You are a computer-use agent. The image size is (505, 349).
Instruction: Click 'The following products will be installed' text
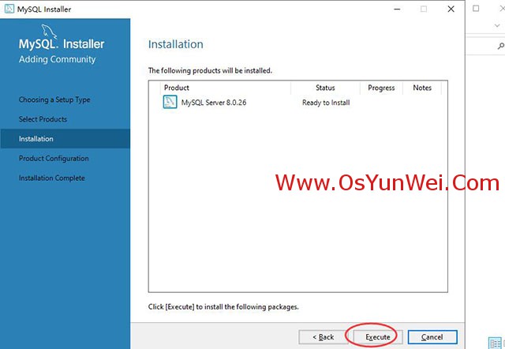pos(210,70)
